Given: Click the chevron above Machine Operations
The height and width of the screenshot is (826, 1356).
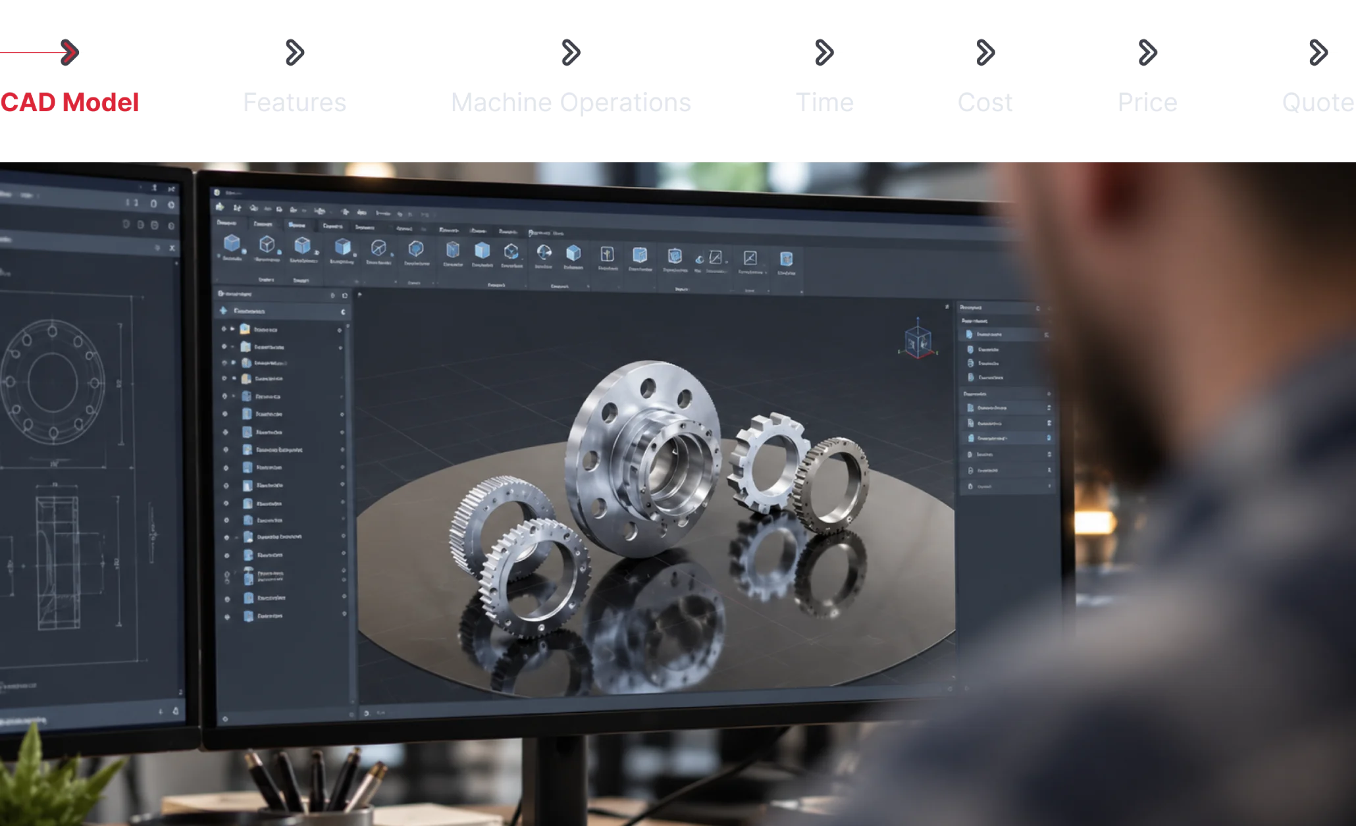Looking at the screenshot, I should [571, 53].
